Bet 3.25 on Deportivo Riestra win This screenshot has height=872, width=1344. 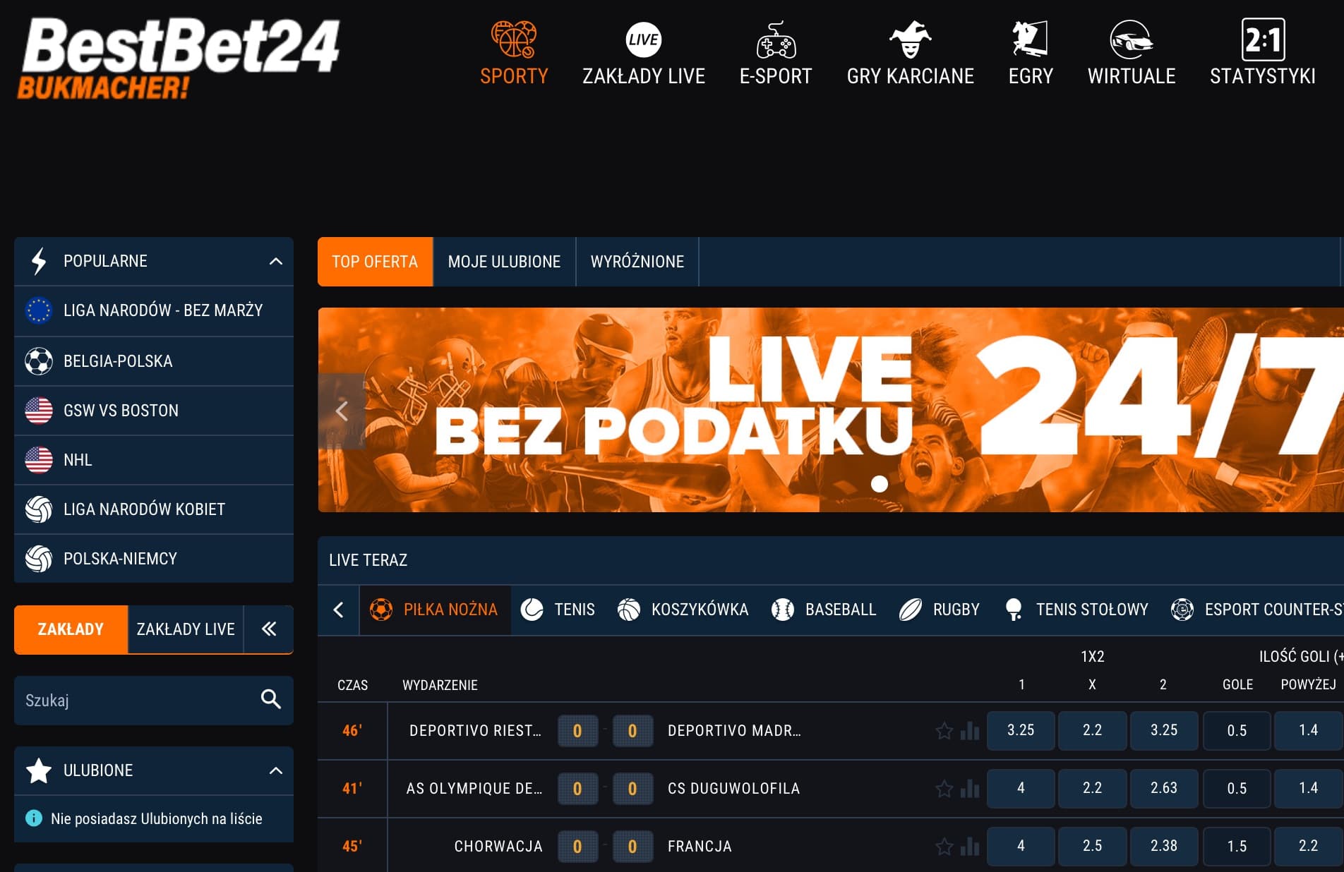[1021, 730]
